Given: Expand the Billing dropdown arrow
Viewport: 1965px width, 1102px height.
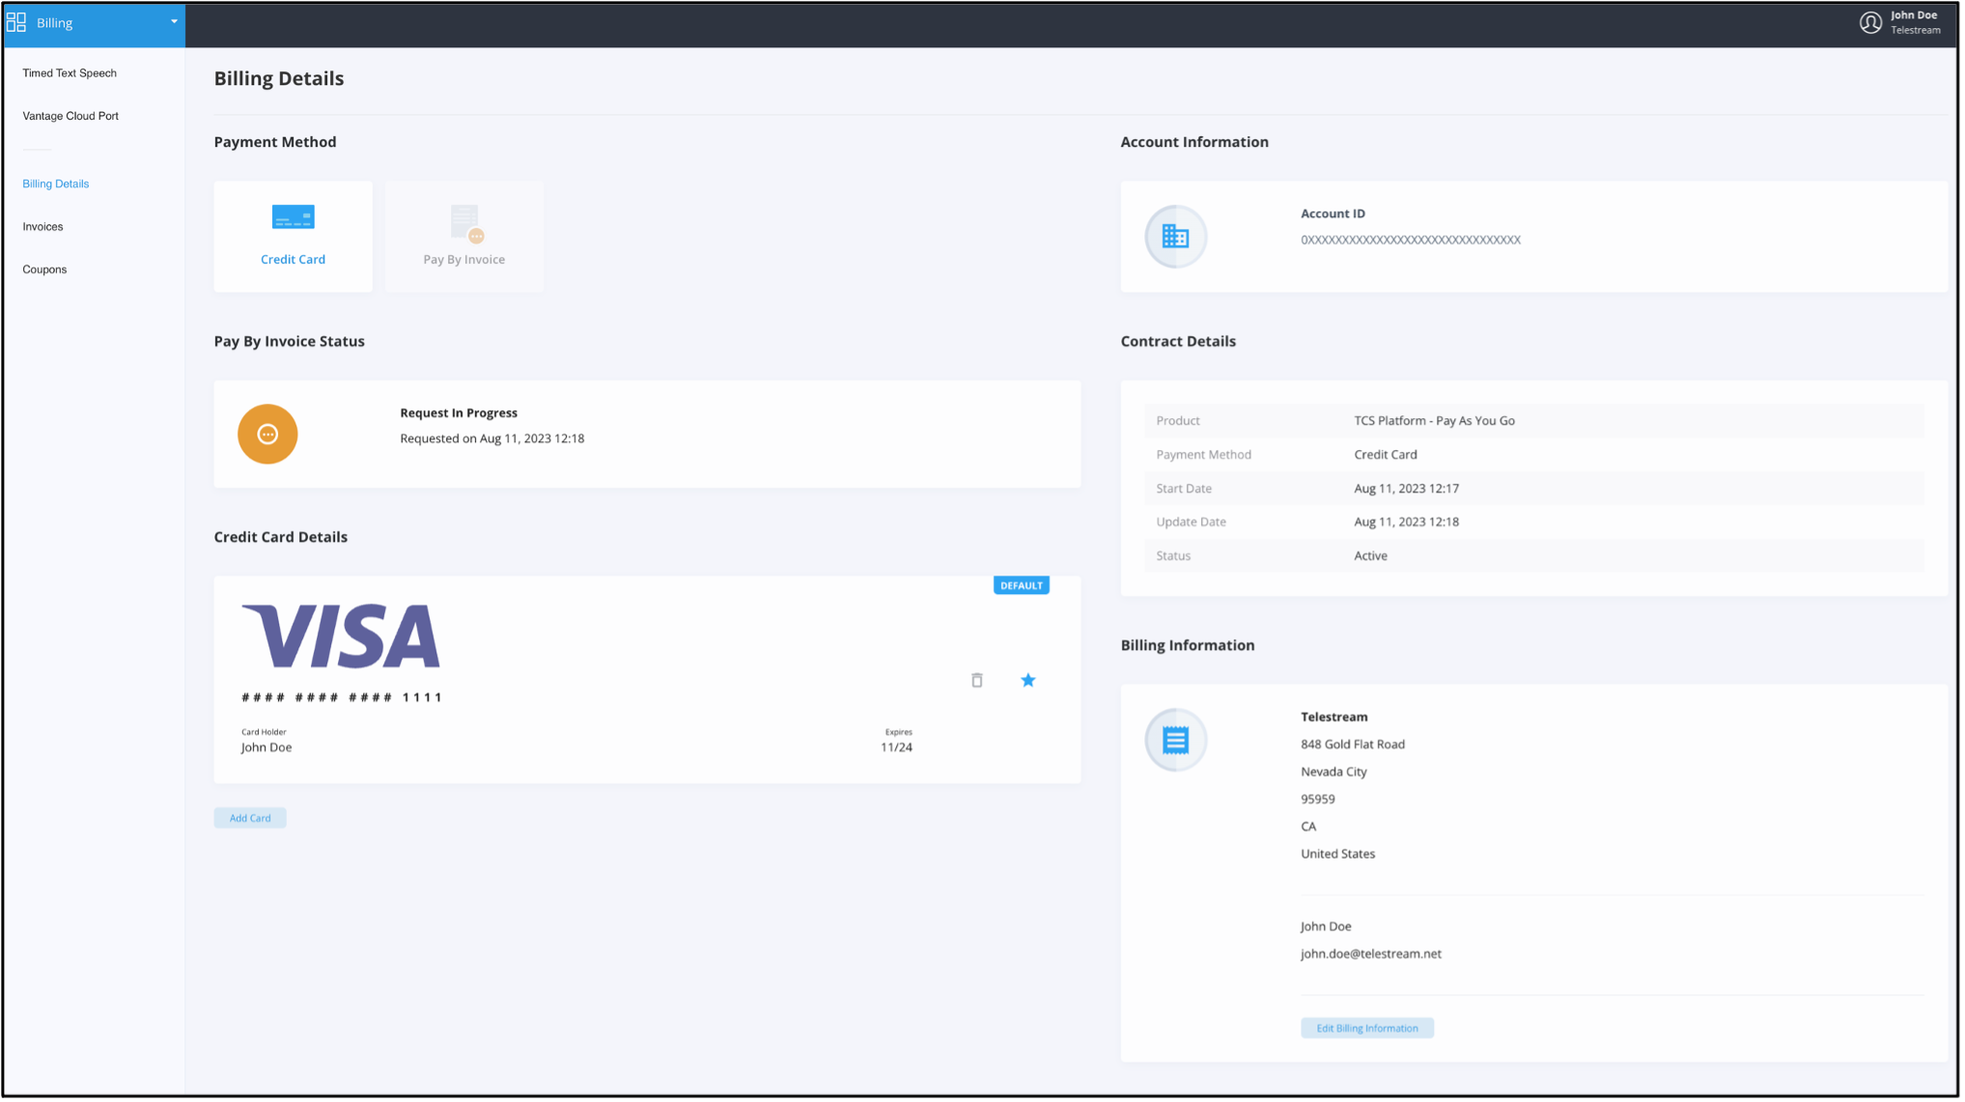Looking at the screenshot, I should pos(174,21).
